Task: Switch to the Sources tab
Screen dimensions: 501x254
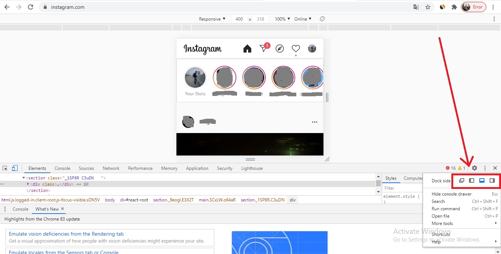Action: pyautogui.click(x=86, y=168)
